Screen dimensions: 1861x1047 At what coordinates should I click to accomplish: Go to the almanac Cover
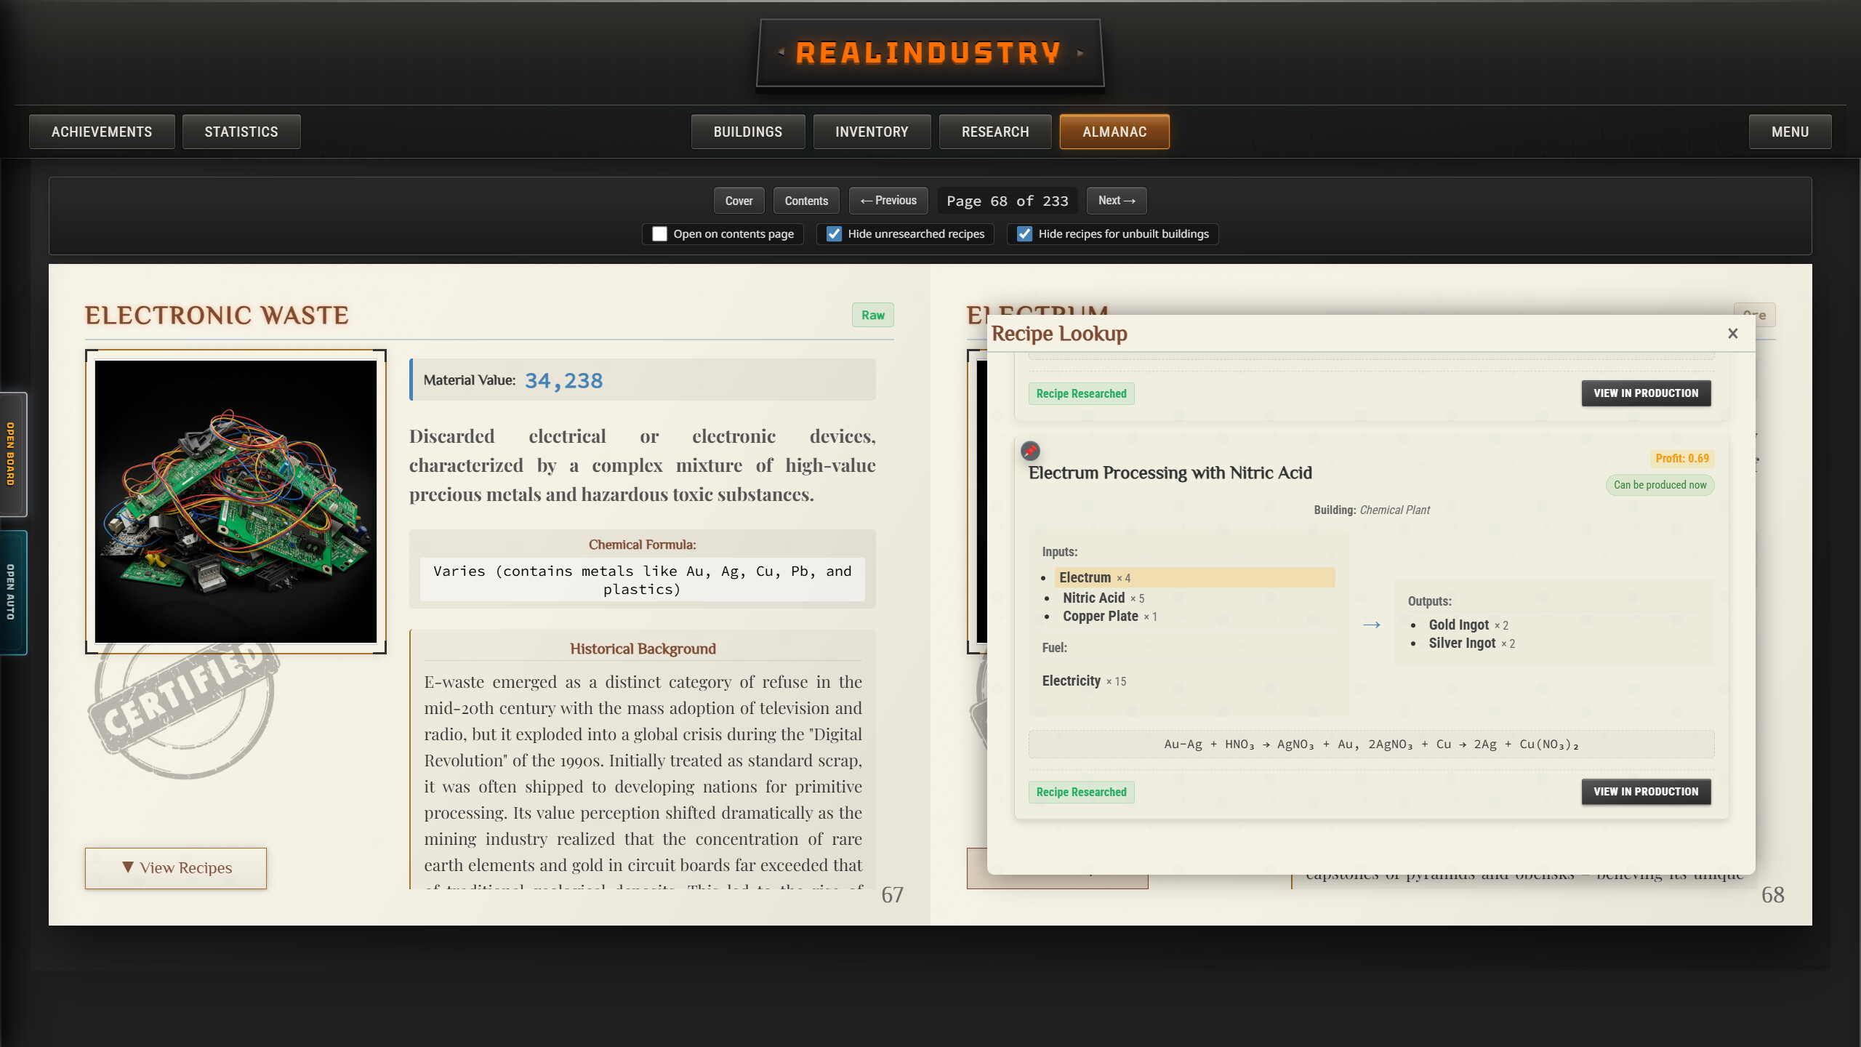click(x=739, y=201)
